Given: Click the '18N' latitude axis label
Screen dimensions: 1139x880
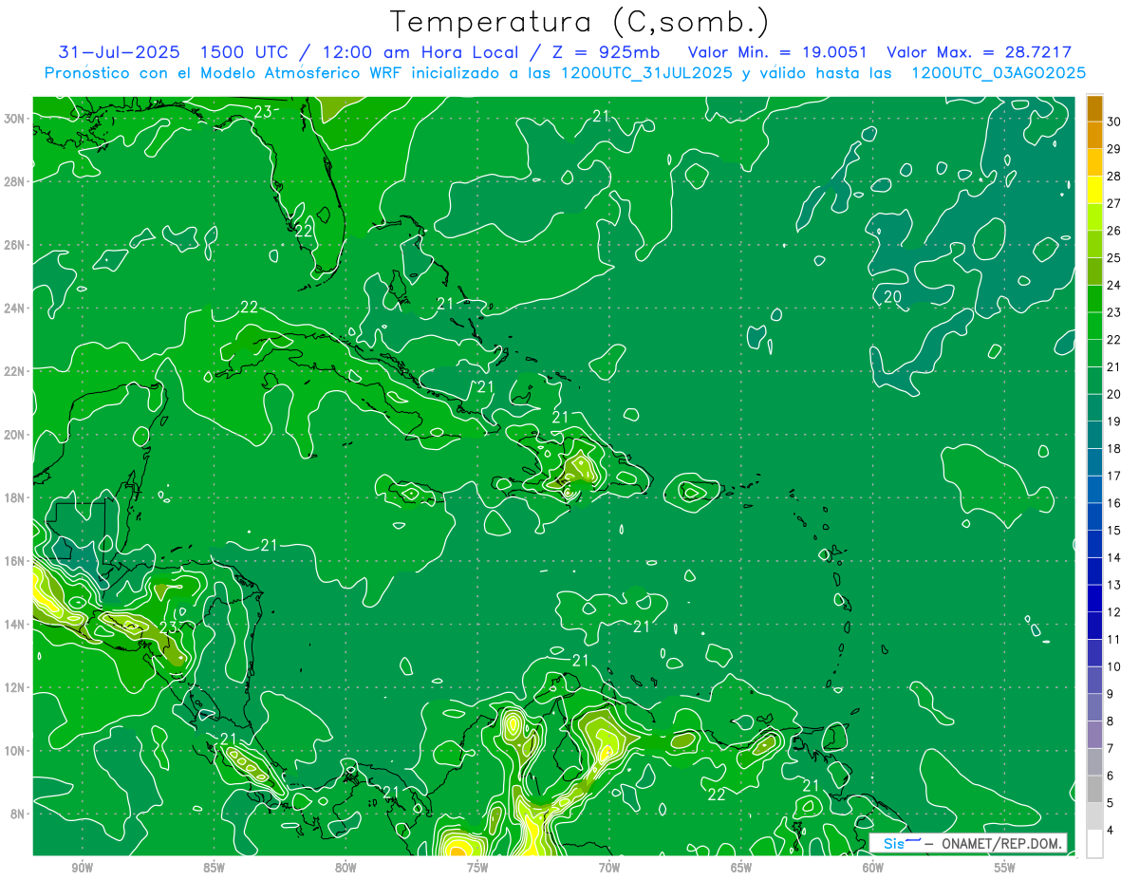Looking at the screenshot, I should [x=14, y=497].
